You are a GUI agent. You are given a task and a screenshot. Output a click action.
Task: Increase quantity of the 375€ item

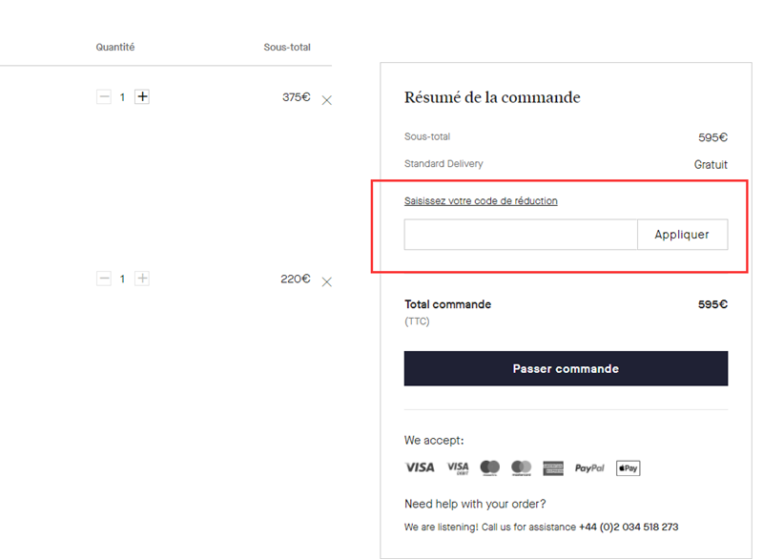(142, 96)
